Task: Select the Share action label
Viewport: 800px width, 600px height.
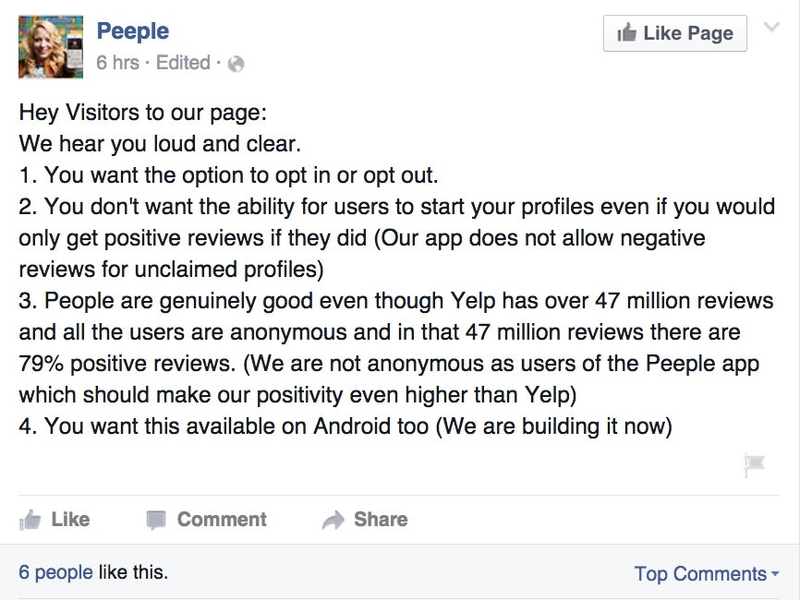Action: pyautogui.click(x=381, y=520)
